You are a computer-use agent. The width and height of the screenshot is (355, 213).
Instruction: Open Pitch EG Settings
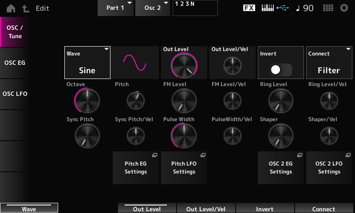[x=135, y=167]
